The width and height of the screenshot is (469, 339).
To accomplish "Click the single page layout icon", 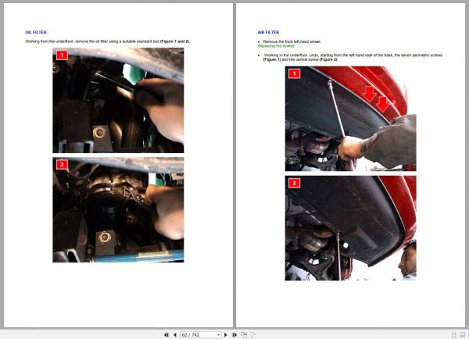I will (453, 335).
